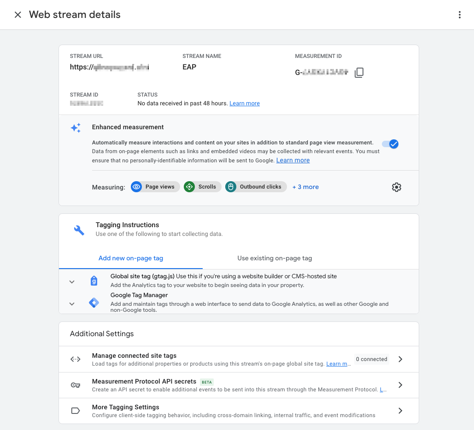
Task: Copy the measurement ID to clipboard
Action: coord(359,73)
